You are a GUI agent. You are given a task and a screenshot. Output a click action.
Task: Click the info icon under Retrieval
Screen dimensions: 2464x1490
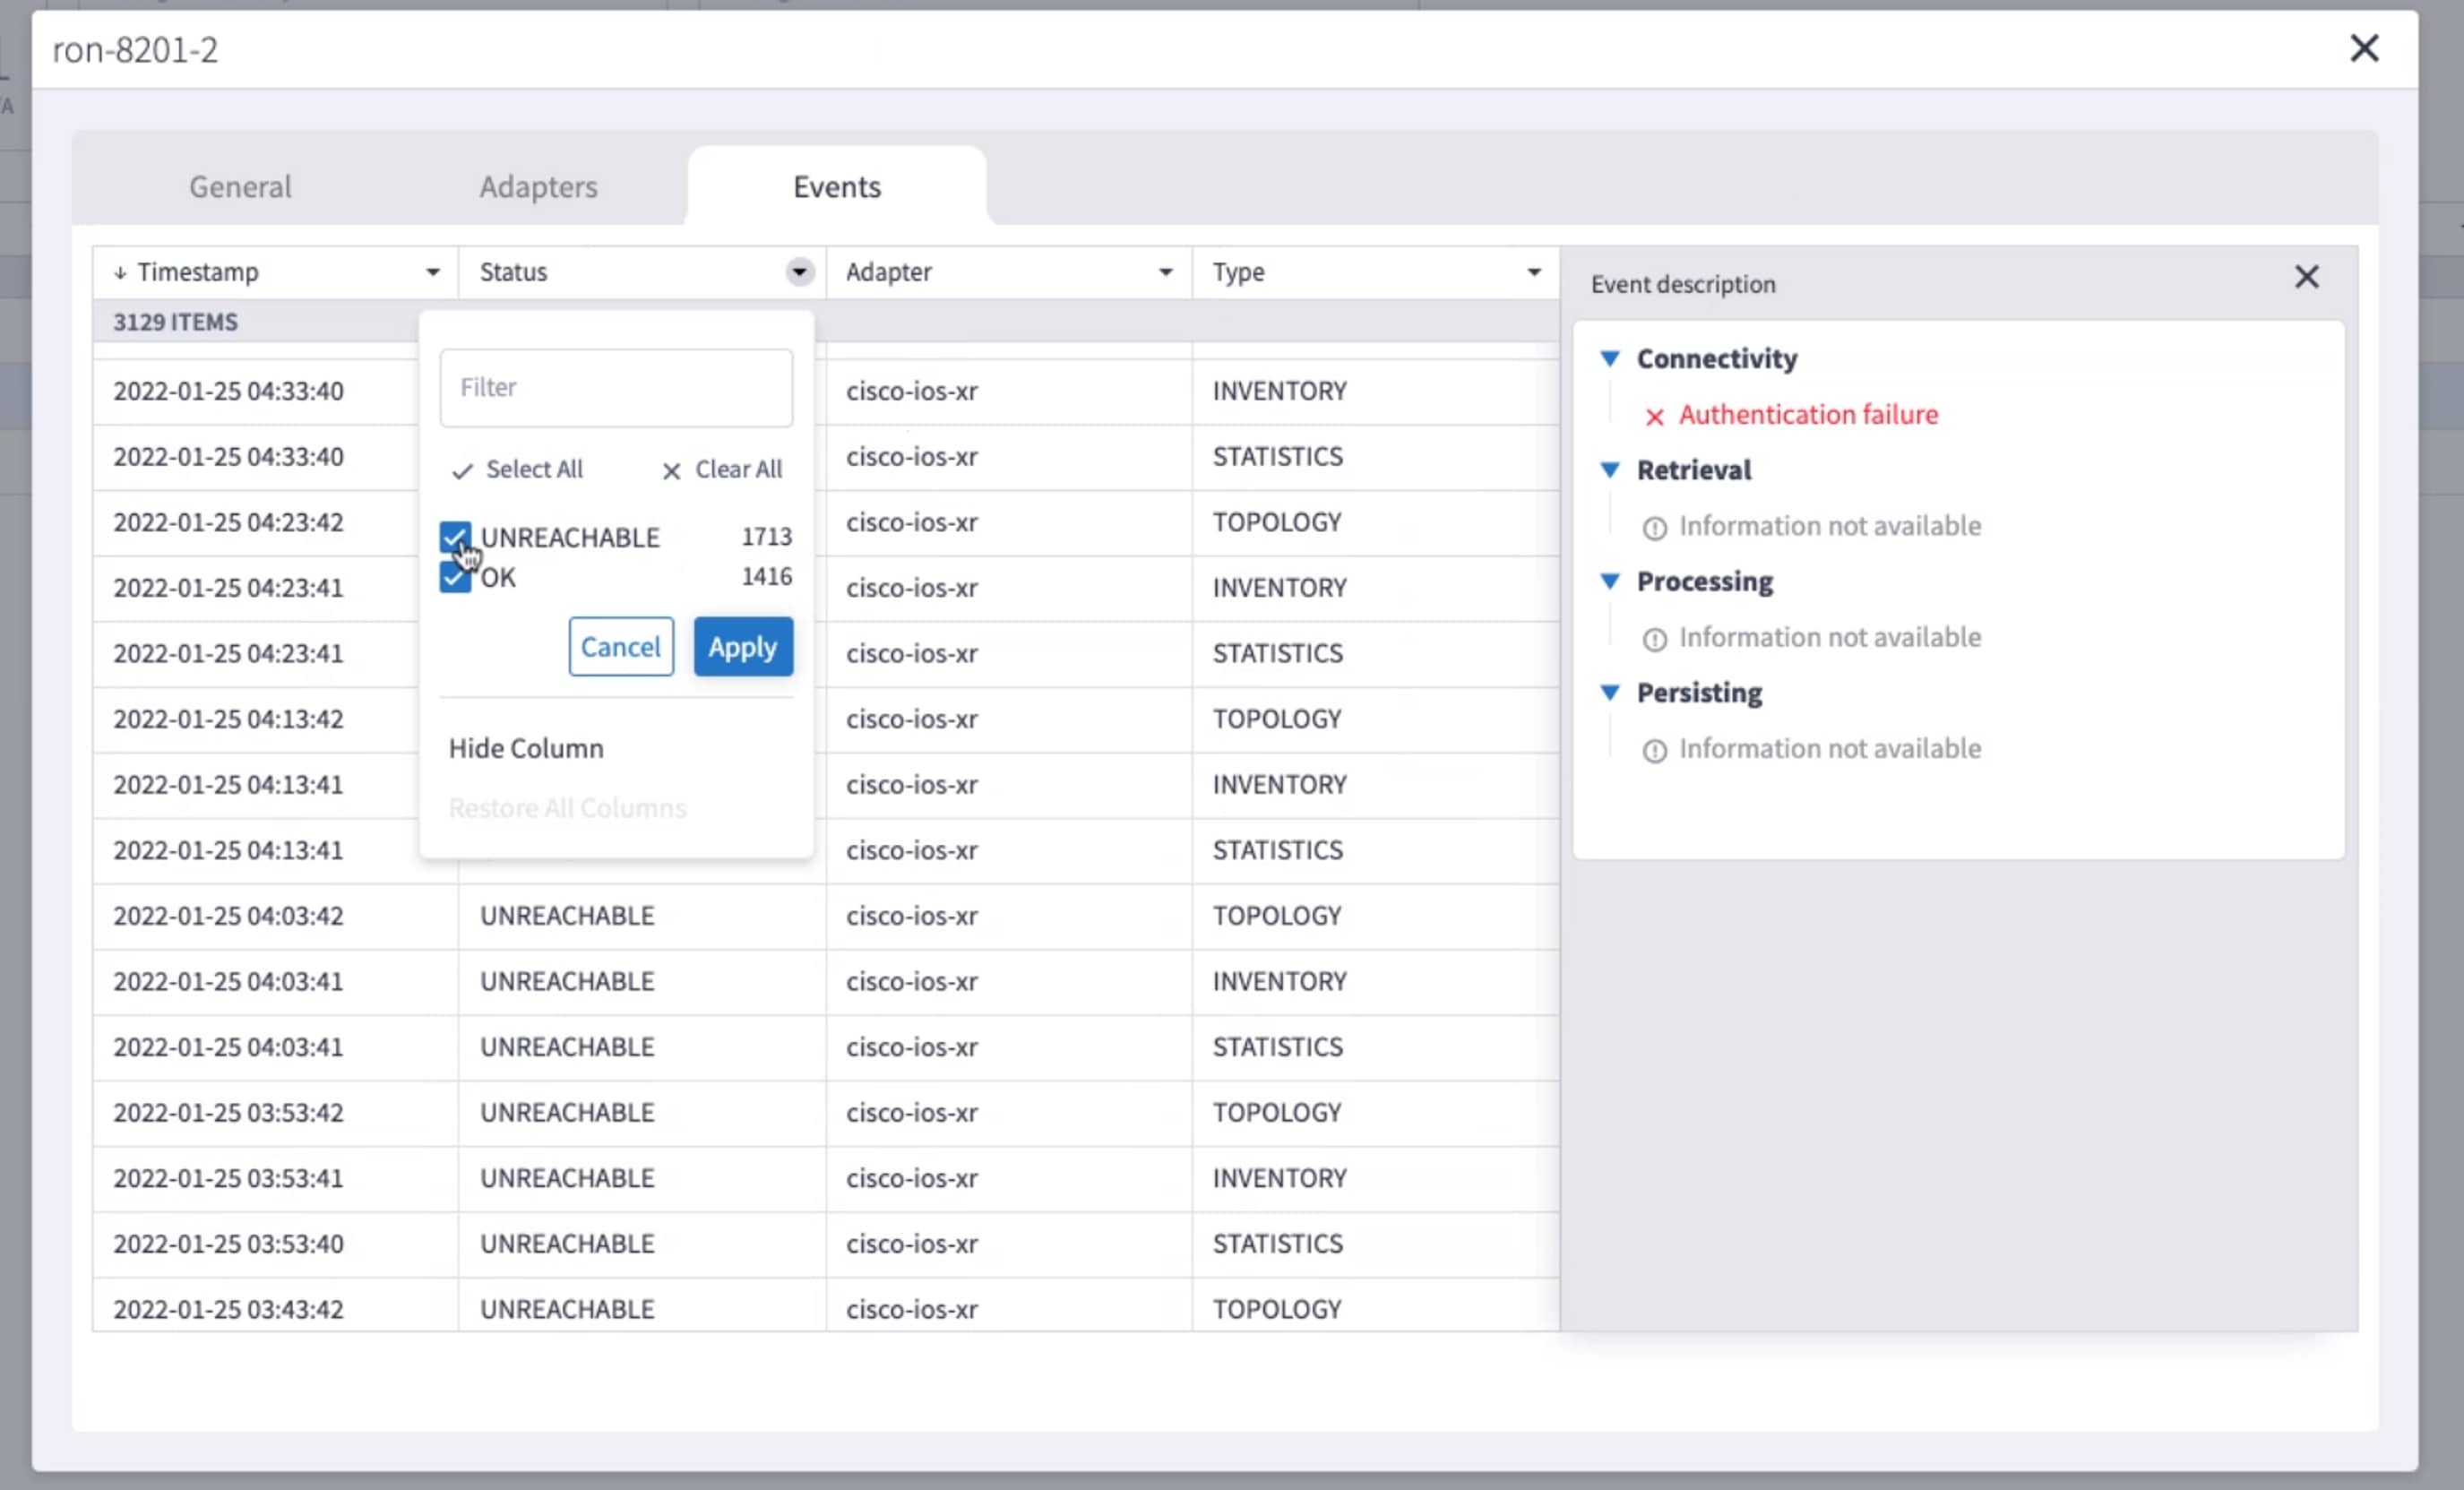pyautogui.click(x=1654, y=528)
